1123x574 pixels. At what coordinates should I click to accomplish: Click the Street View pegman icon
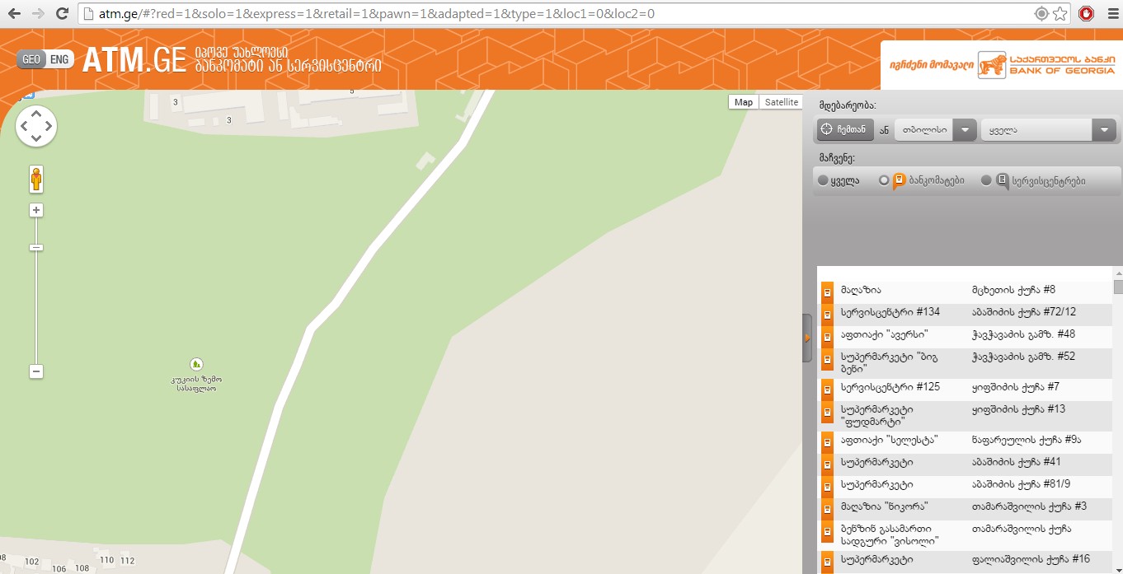(36, 179)
